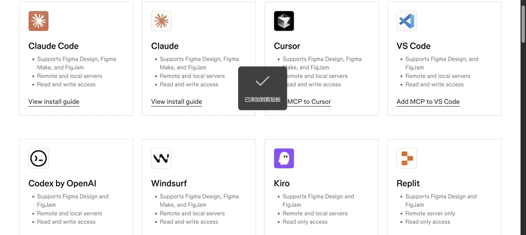The width and height of the screenshot is (526, 235).
Task: Click the Claude logo icon
Action: coord(161,21)
